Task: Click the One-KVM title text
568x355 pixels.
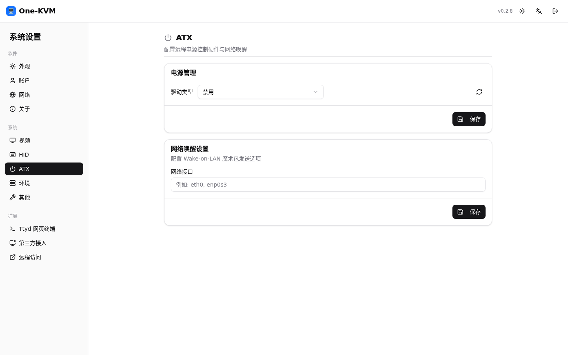Action: click(37, 11)
